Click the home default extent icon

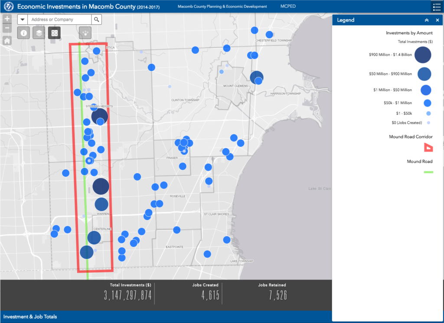pyautogui.click(x=7, y=40)
